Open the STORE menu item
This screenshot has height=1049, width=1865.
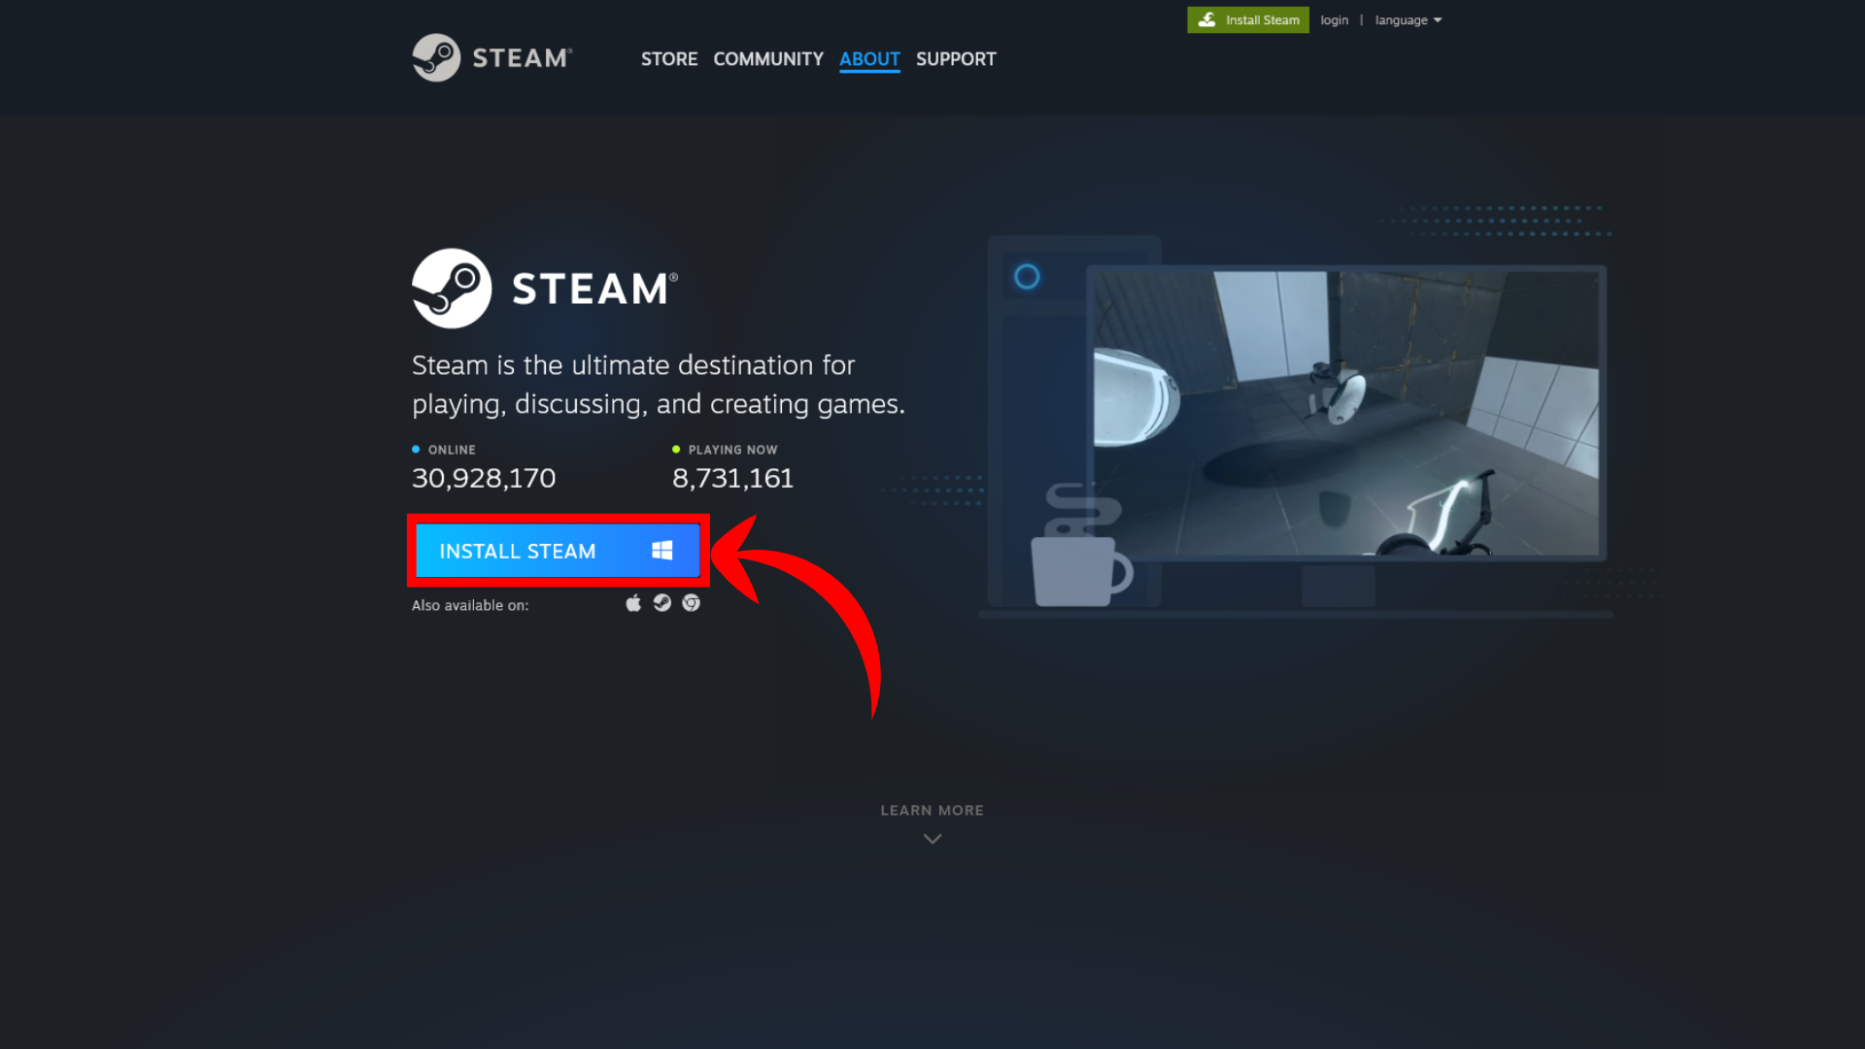click(x=668, y=59)
